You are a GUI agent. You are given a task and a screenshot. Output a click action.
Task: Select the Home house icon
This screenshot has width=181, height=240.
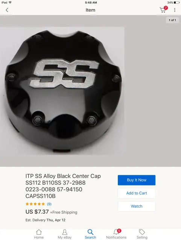(39, 232)
